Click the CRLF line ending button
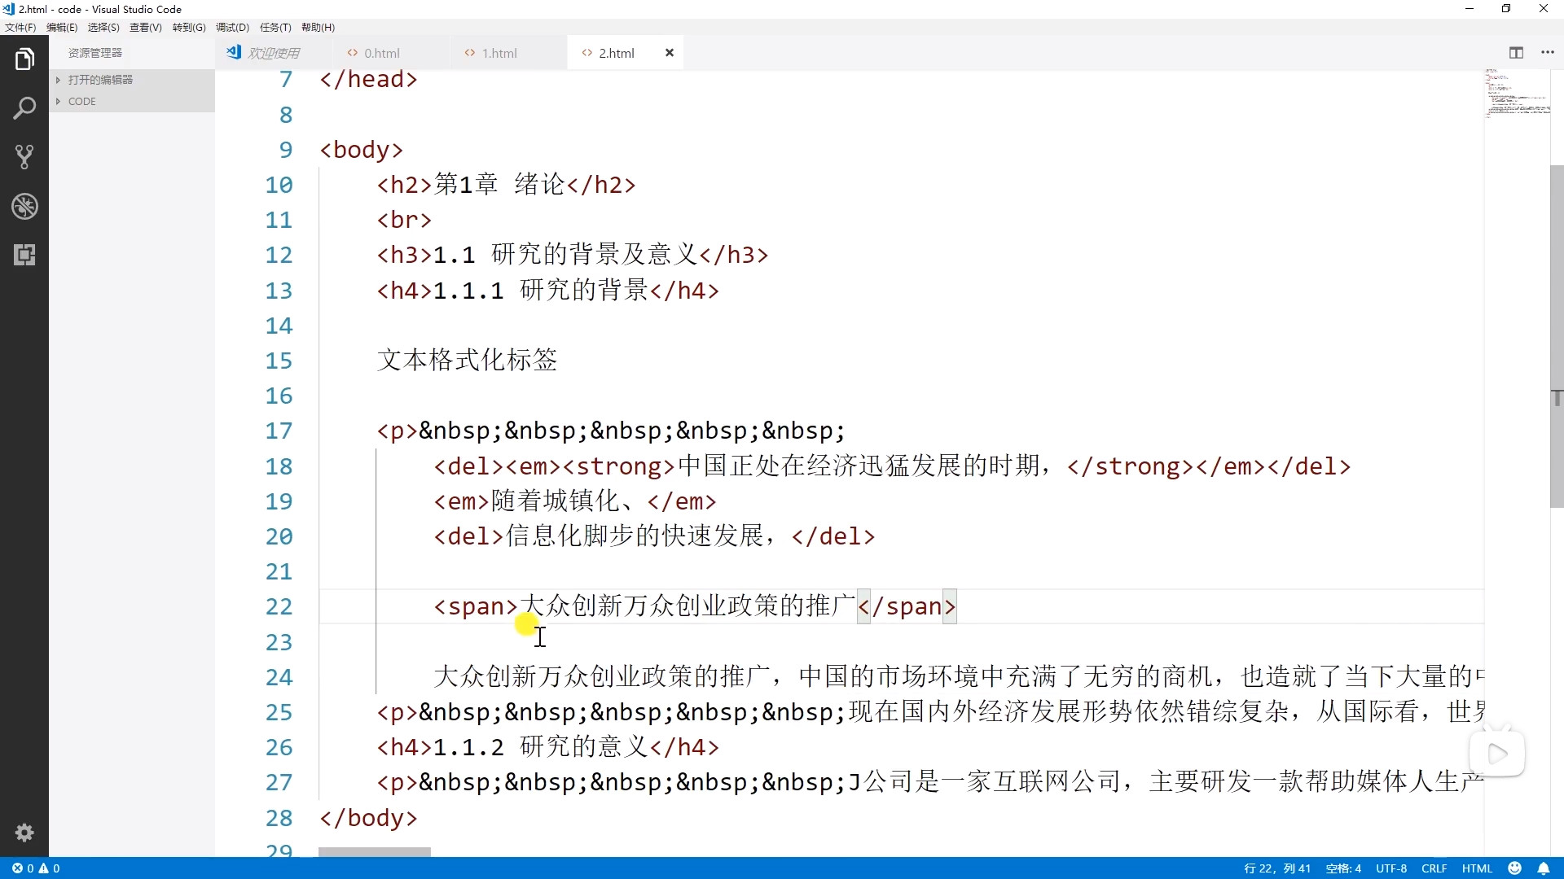The height and width of the screenshot is (879, 1564). (1434, 868)
